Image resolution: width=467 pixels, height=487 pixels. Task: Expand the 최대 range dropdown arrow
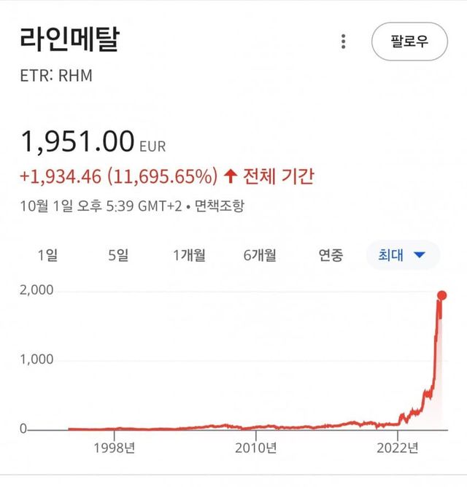[419, 255]
